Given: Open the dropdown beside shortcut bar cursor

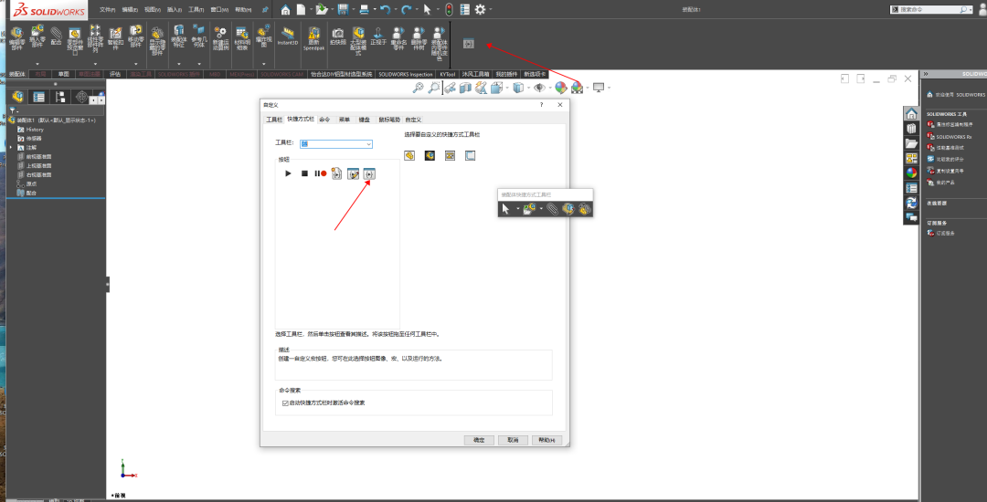Looking at the screenshot, I should tap(517, 209).
